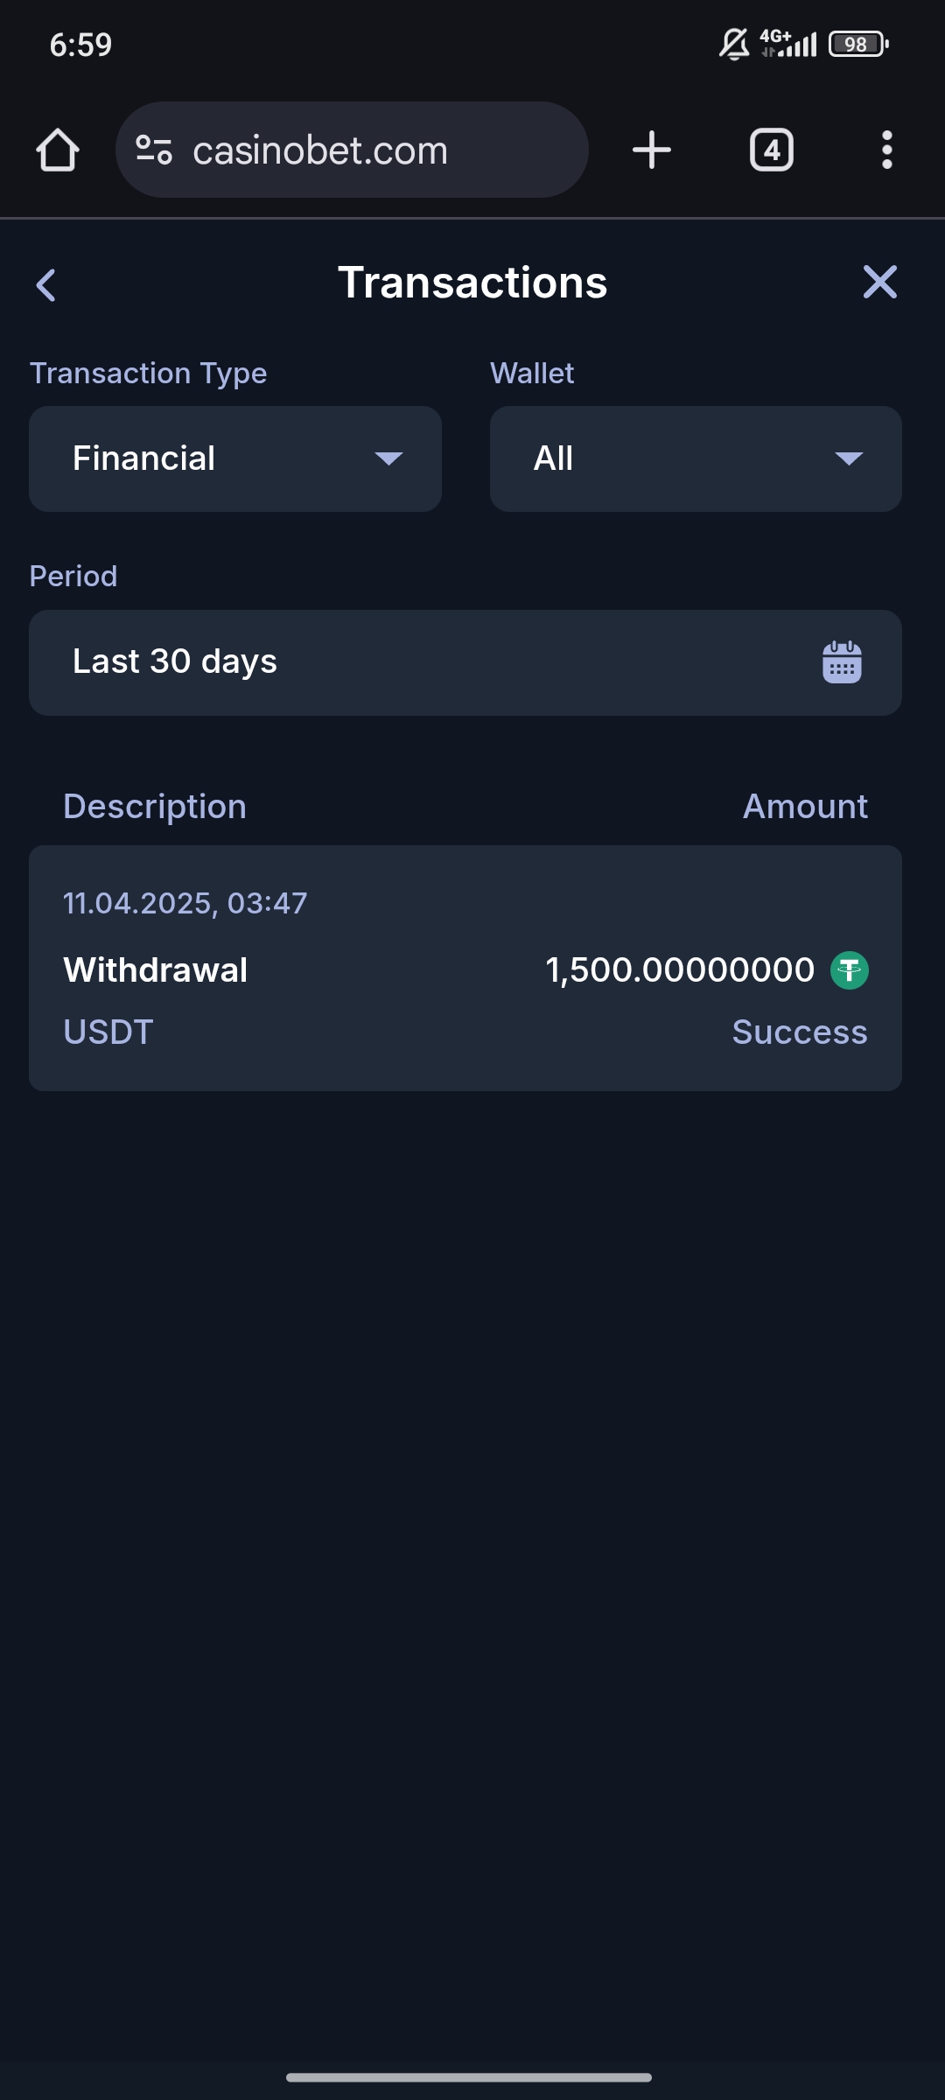
Task: Click the green USDT Tether coin icon
Action: pyautogui.click(x=849, y=970)
